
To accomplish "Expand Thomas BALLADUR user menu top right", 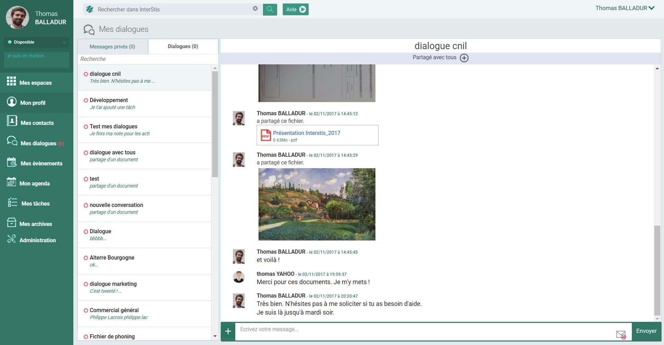I will 625,8.
